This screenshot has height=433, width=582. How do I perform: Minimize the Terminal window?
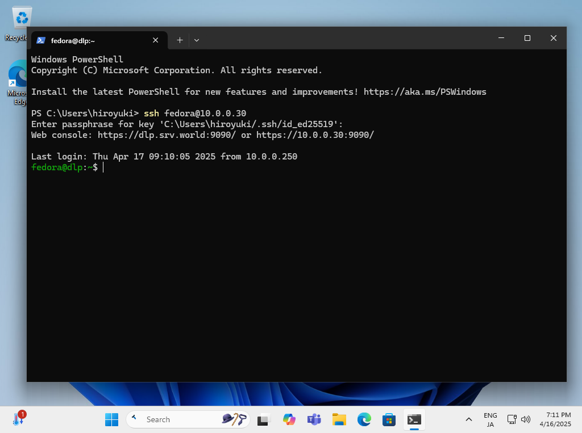click(501, 38)
